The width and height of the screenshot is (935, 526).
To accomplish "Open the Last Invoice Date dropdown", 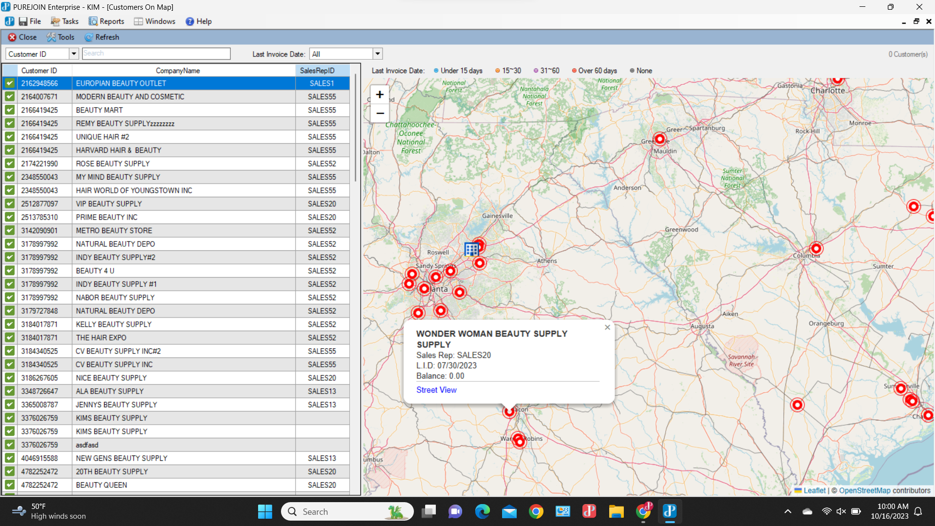I will 377,54.
